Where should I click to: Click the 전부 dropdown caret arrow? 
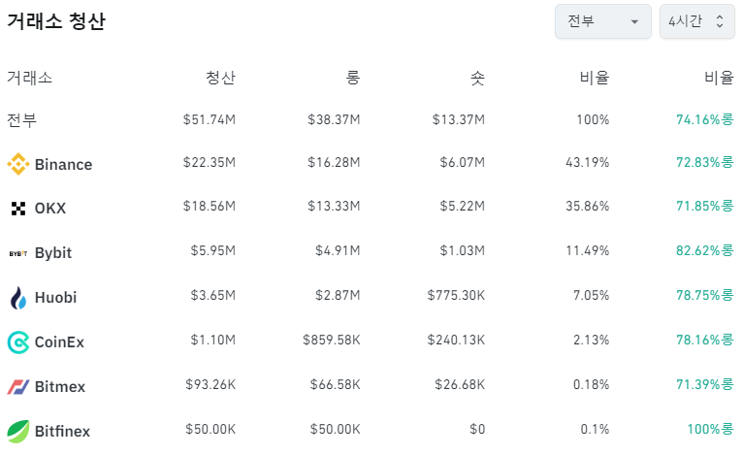[634, 21]
